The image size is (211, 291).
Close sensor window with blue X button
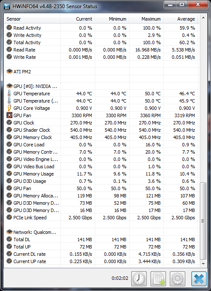click(199, 279)
